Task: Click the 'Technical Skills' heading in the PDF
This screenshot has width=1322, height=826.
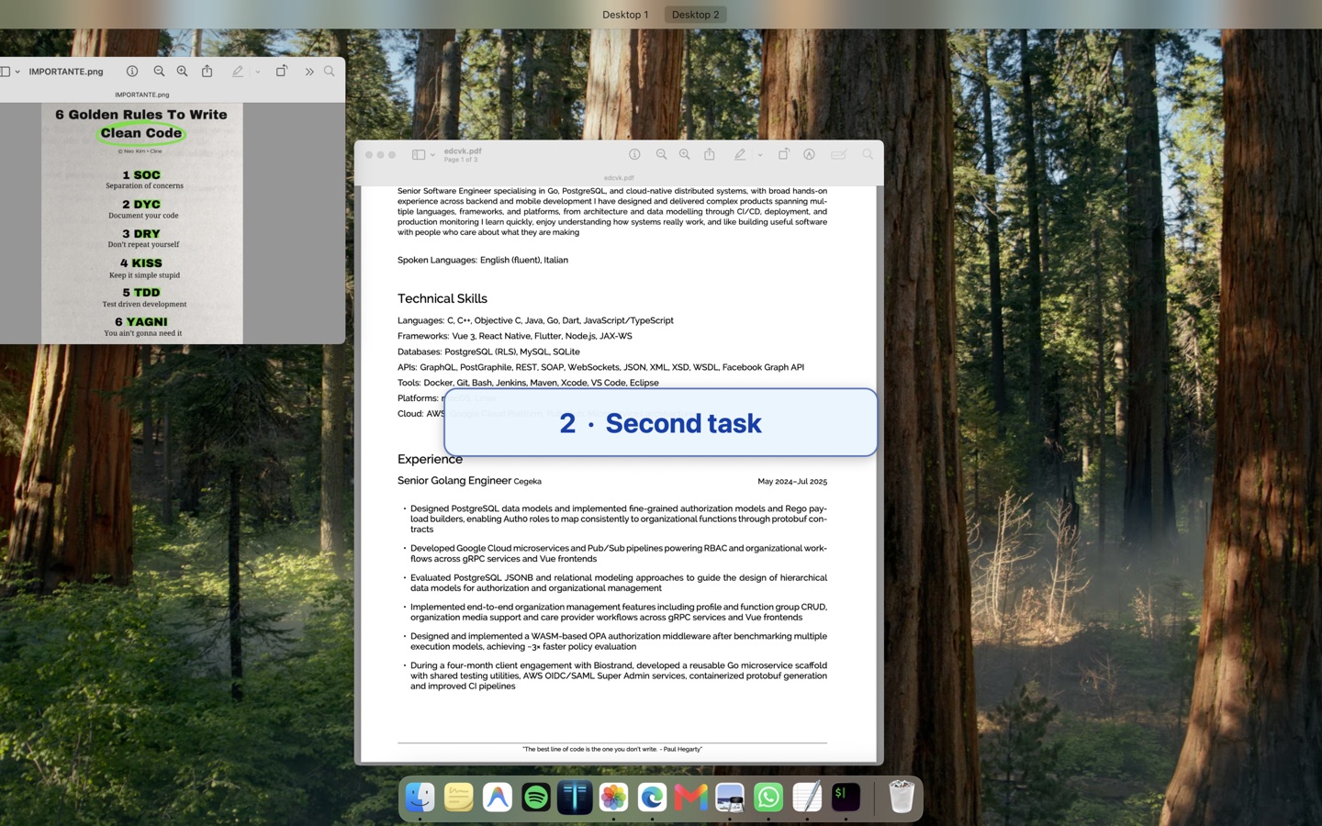Action: [x=443, y=298]
